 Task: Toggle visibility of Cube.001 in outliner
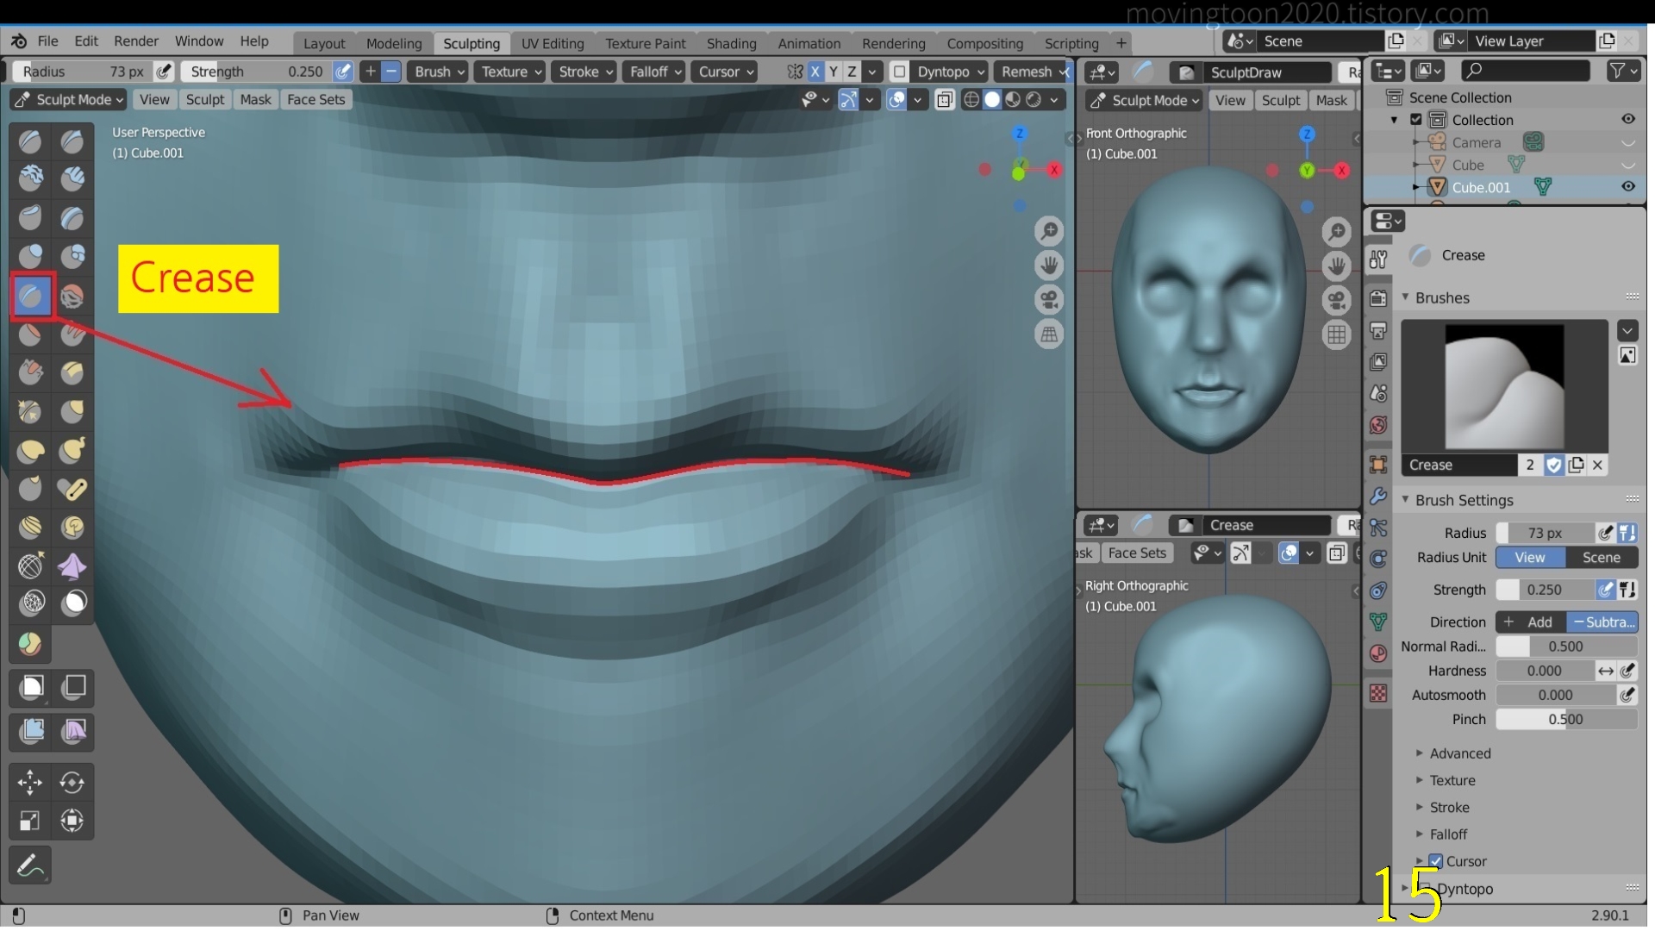(1628, 186)
